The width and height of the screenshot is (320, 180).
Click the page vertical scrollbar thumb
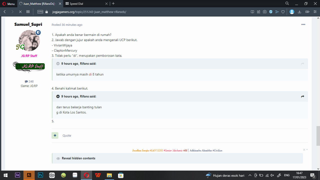click(x=318, y=136)
